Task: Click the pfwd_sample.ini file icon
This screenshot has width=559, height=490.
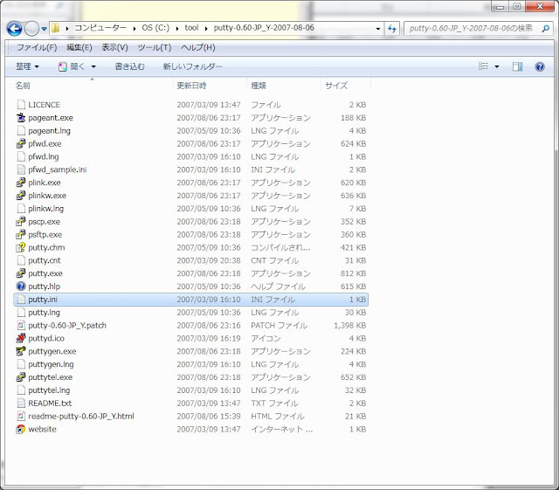Action: pos(21,169)
